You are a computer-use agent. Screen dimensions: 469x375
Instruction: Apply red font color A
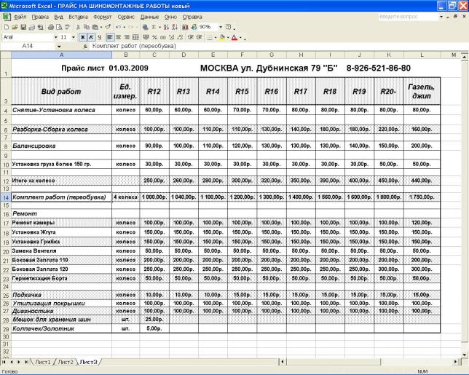(x=234, y=37)
